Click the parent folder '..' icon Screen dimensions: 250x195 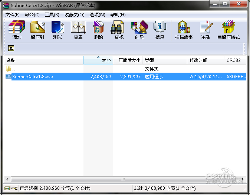[x=8, y=69]
